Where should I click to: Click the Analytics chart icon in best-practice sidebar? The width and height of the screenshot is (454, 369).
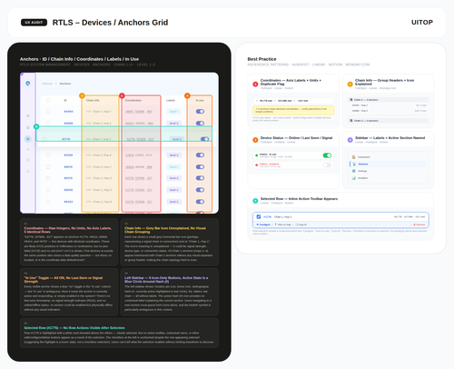tap(353, 178)
